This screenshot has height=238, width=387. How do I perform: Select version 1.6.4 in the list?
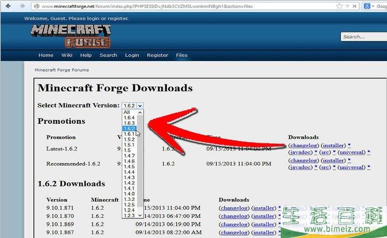[x=130, y=117]
